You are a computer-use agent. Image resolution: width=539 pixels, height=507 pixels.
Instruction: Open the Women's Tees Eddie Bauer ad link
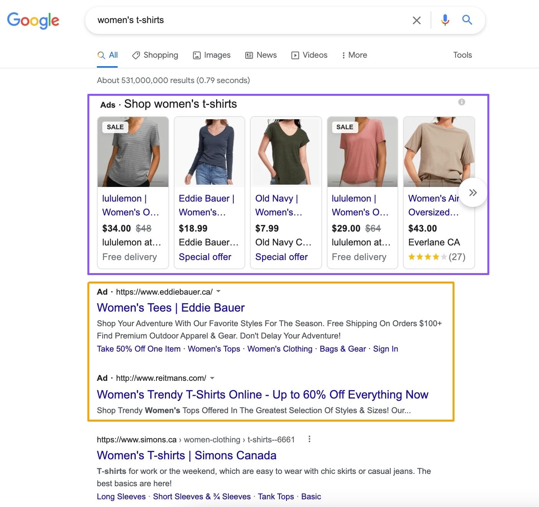pos(170,307)
